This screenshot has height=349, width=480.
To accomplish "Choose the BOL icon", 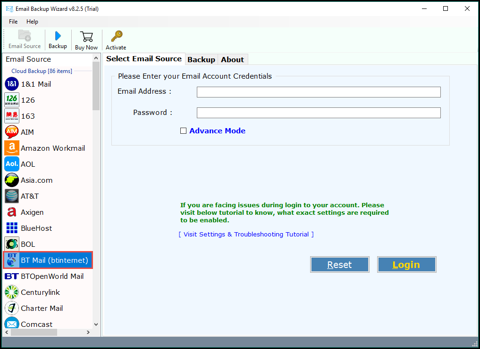I will click(12, 244).
